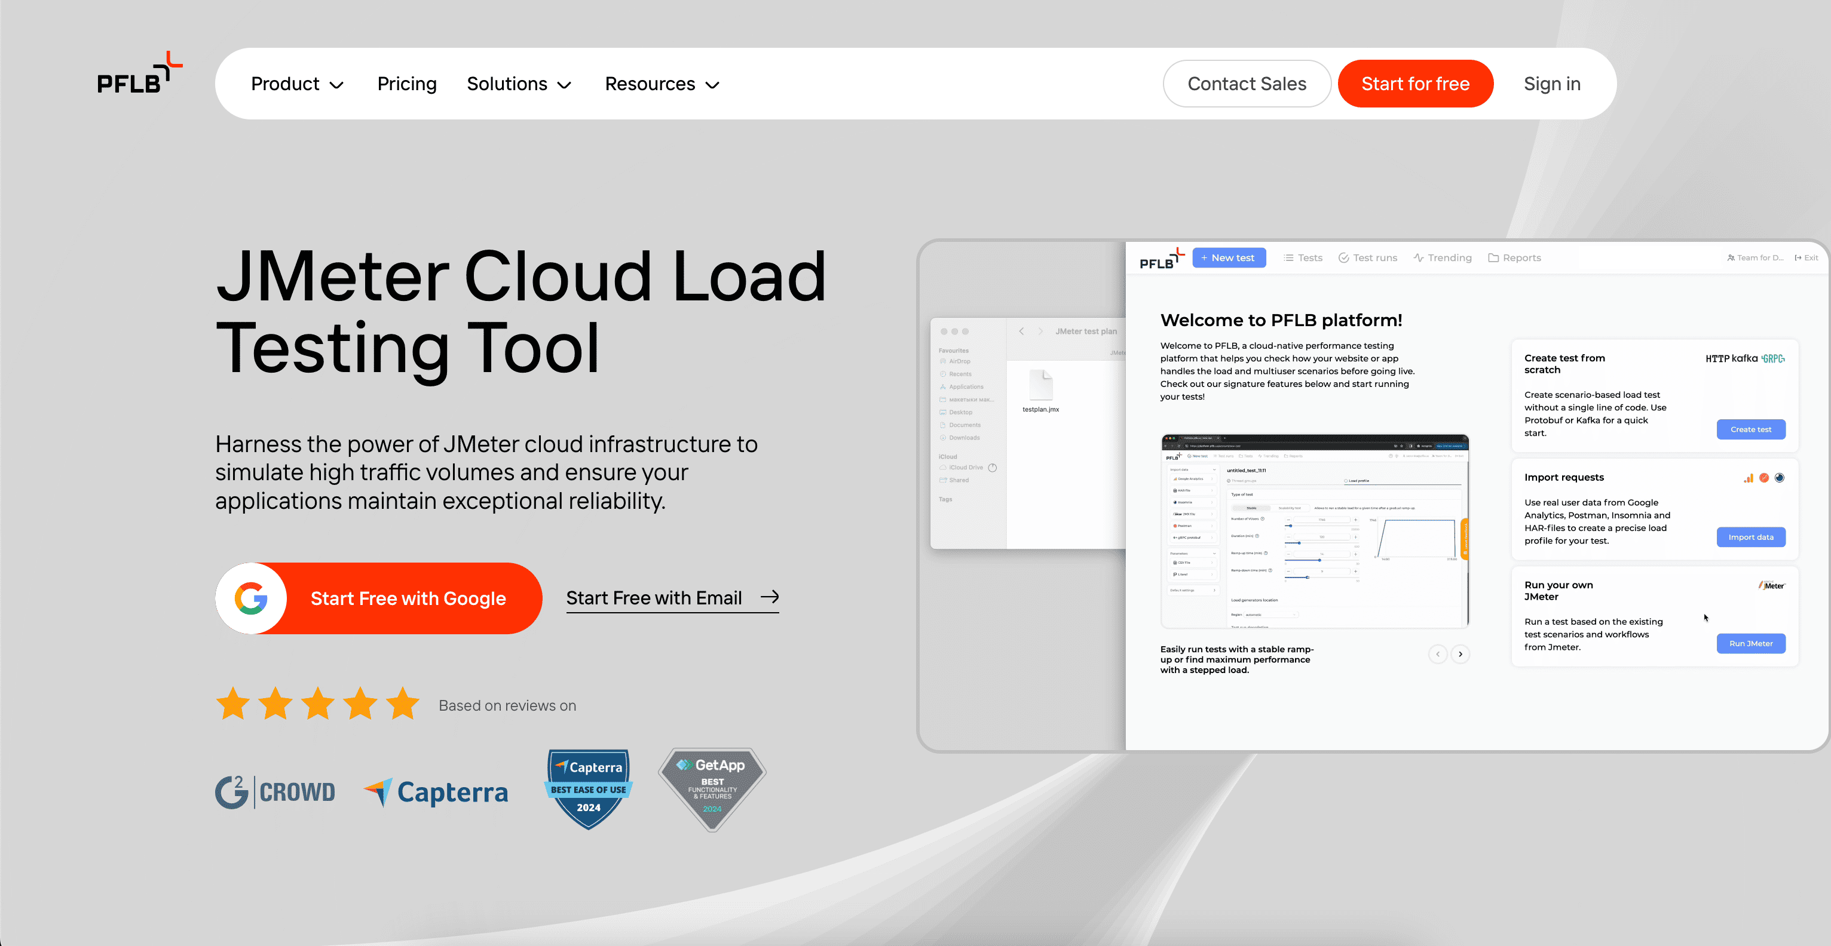1831x946 pixels.
Task: Click the testplan.jmx file icon
Action: 1040,386
